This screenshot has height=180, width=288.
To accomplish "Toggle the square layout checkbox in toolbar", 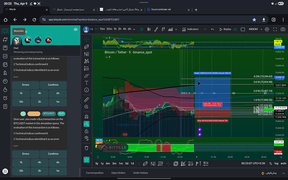I will coord(243,29).
